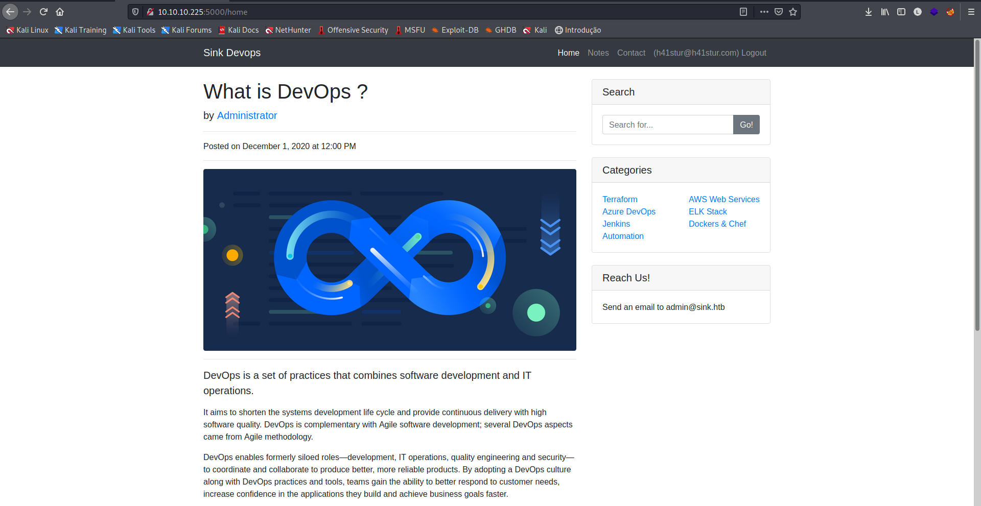Log out of the h41stur account
The width and height of the screenshot is (981, 506).
coord(754,53)
